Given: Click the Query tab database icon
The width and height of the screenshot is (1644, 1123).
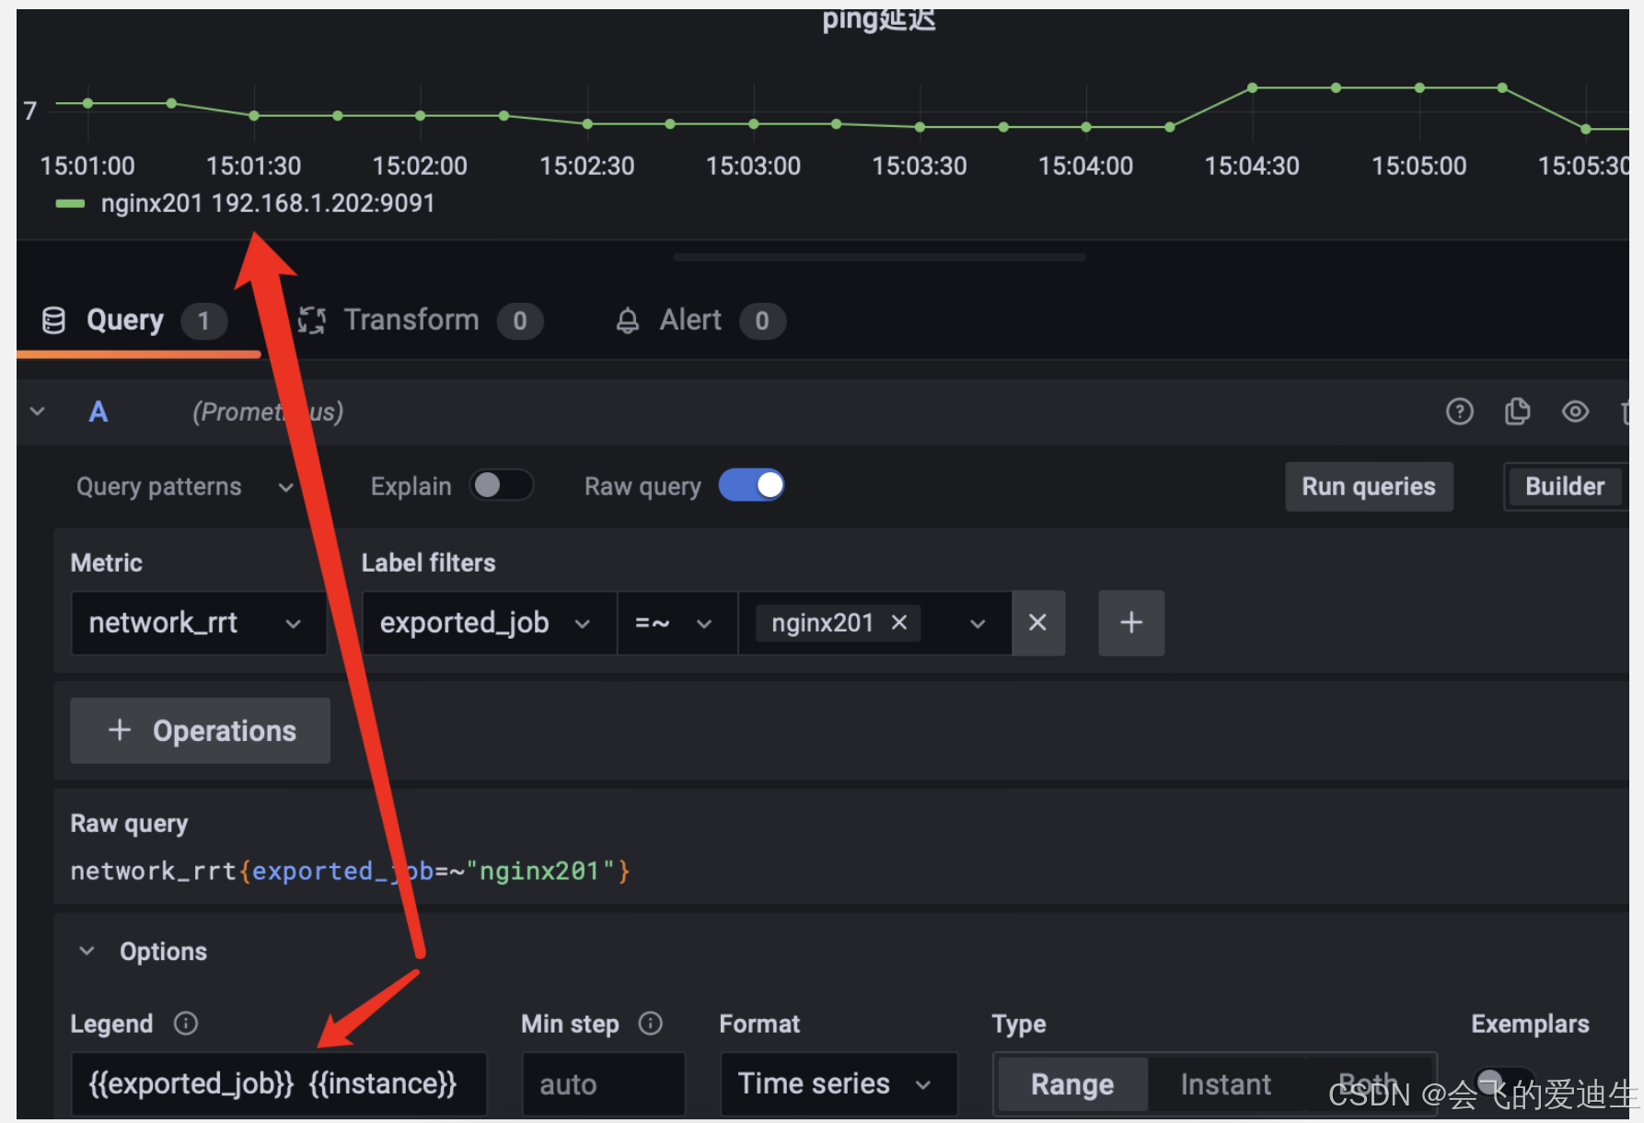Looking at the screenshot, I should click(54, 320).
